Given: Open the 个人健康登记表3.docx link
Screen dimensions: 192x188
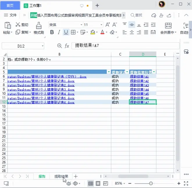Looking at the screenshot, I should coord(41,90).
